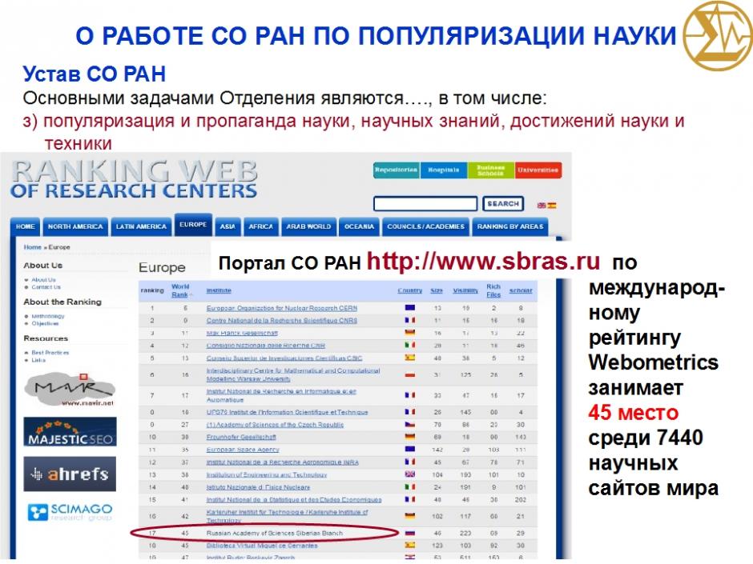
Task: Click the German flag in the Max Planck row
Action: pos(409,332)
